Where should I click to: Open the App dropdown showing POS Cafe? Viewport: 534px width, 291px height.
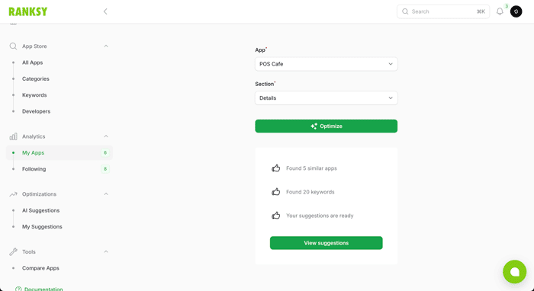(327, 64)
